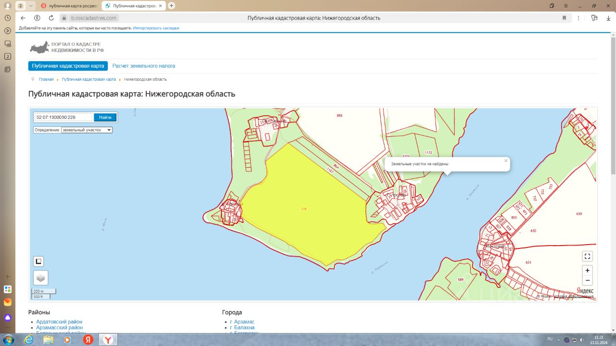Image resolution: width=616 pixels, height=346 pixels.
Task: Close the Публичная кадастровая tab
Action: click(160, 6)
